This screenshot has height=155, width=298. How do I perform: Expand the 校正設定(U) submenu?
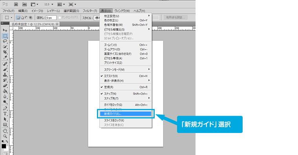[125, 16]
